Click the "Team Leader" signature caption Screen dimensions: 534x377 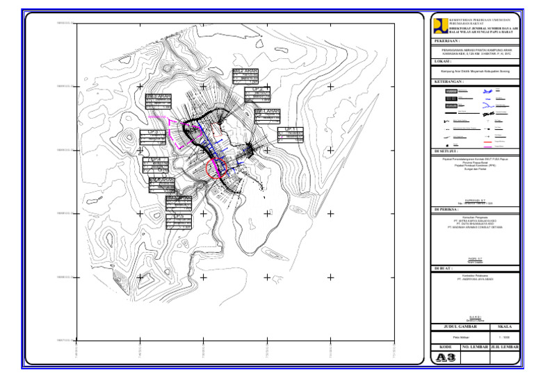coord(475,262)
